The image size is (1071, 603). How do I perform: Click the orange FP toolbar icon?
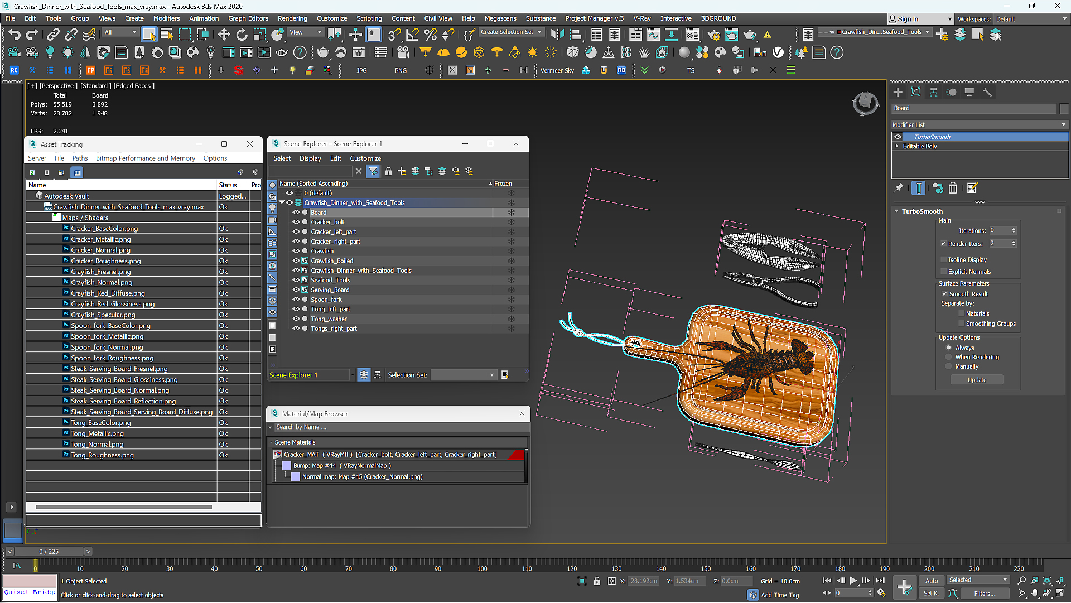pyautogui.click(x=91, y=70)
